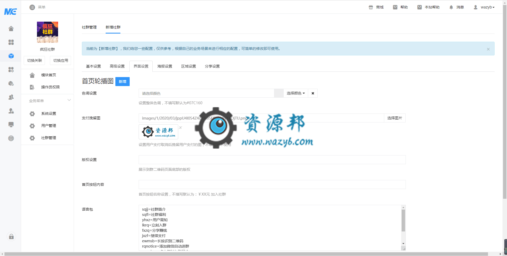Image resolution: width=507 pixels, height=256 pixels.
Task: Remove the uploaded thumbnail image
Action: 181,127
